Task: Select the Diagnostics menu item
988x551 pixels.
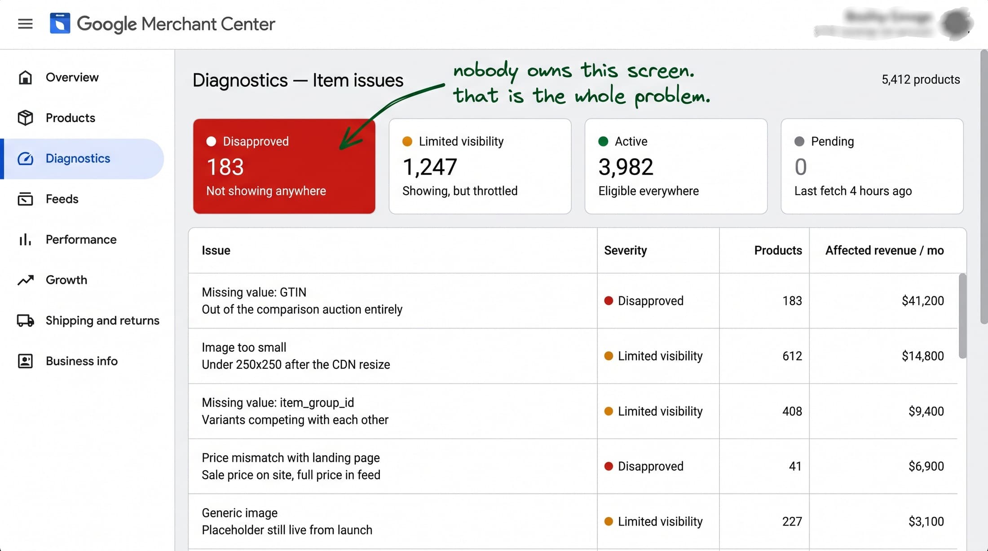Action: 84,158
